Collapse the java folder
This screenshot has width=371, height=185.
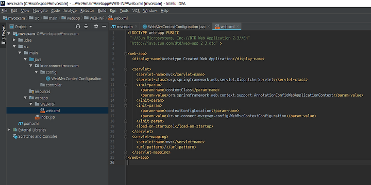(x=25, y=60)
